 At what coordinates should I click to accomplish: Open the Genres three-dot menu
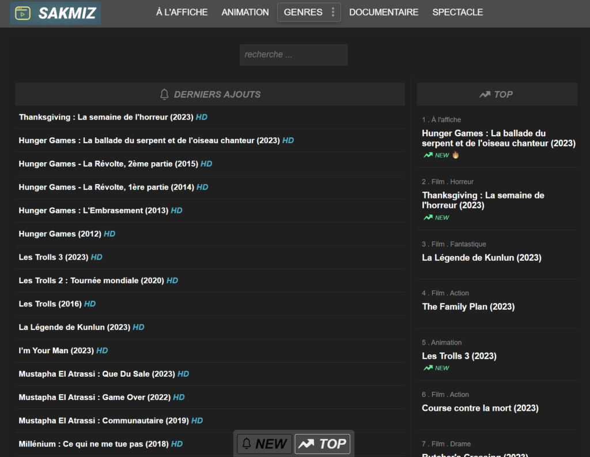[332, 12]
